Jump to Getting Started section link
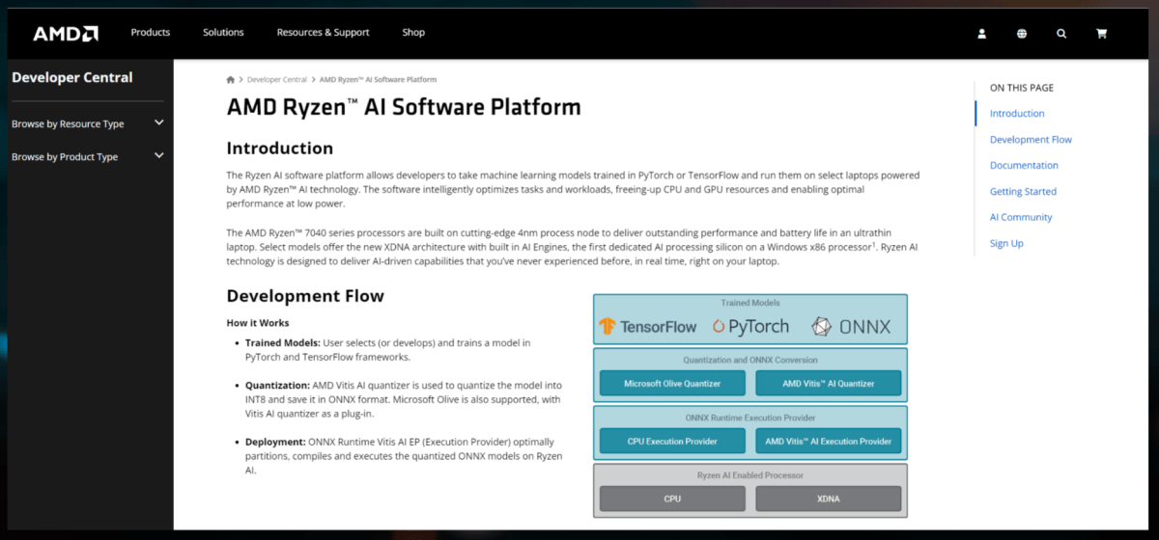Image resolution: width=1159 pixels, height=540 pixels. coord(1023,191)
